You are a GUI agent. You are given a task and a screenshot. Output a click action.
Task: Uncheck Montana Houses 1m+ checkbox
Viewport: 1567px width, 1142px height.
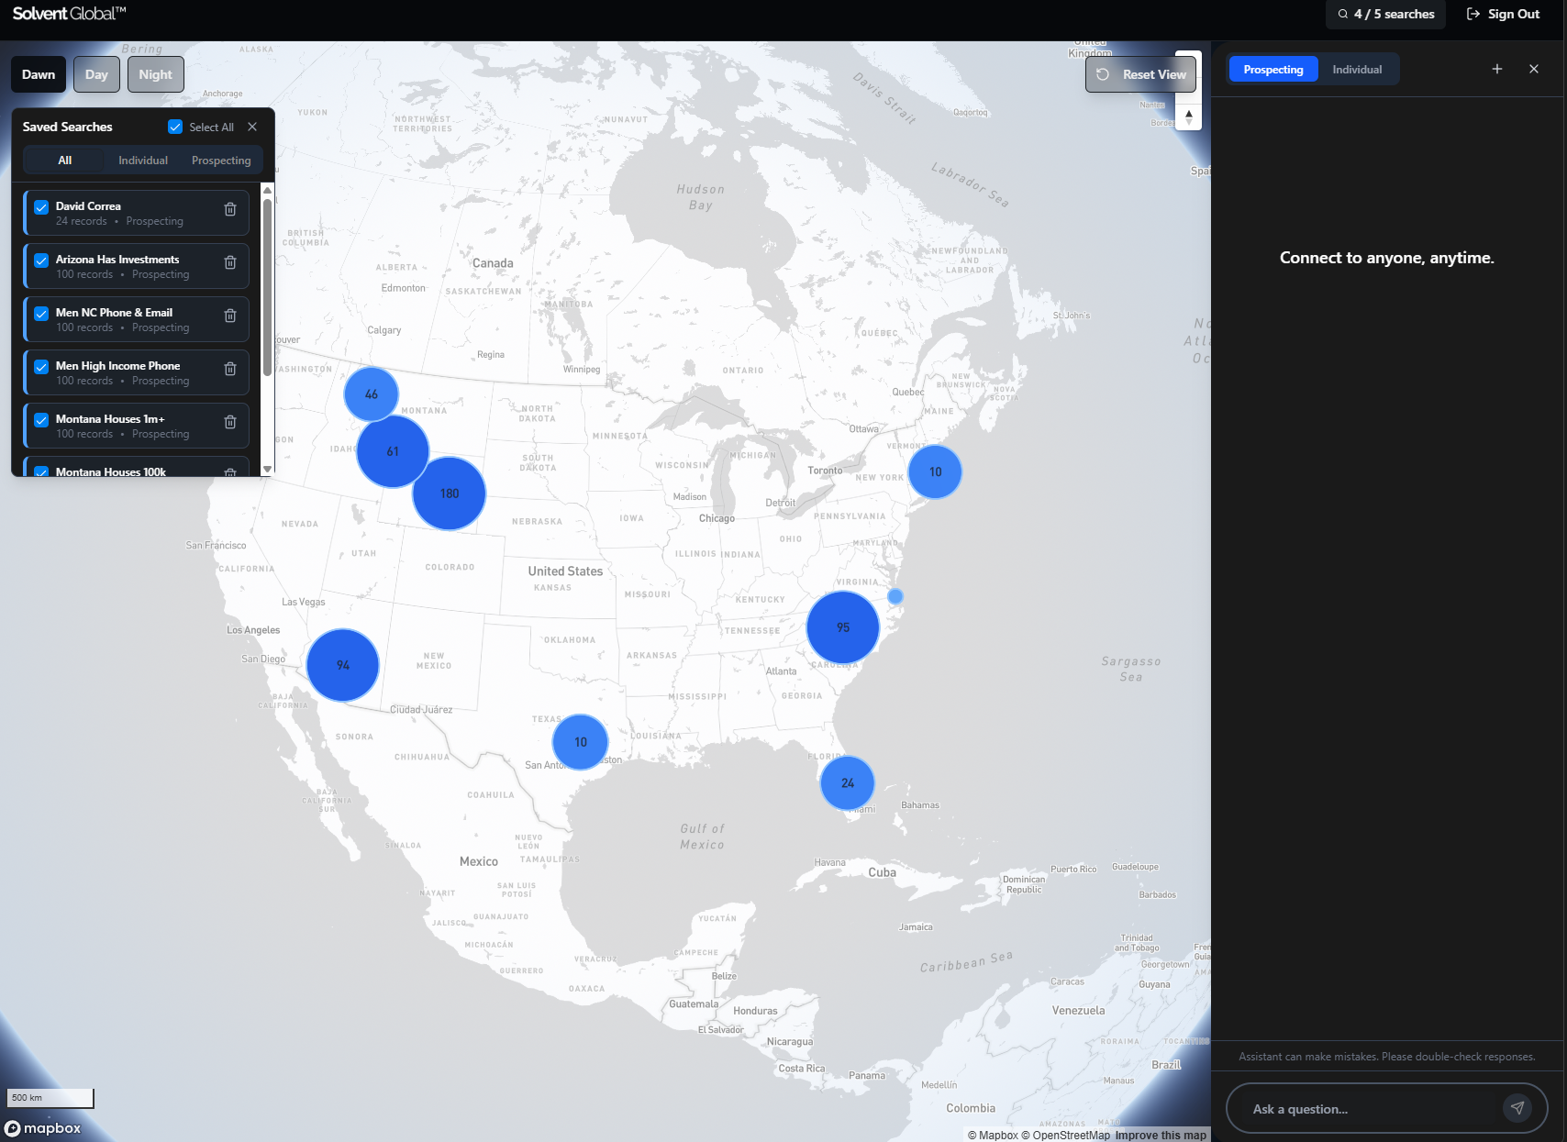(x=41, y=420)
